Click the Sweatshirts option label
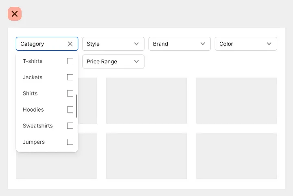The height and width of the screenshot is (196, 293). pyautogui.click(x=38, y=125)
